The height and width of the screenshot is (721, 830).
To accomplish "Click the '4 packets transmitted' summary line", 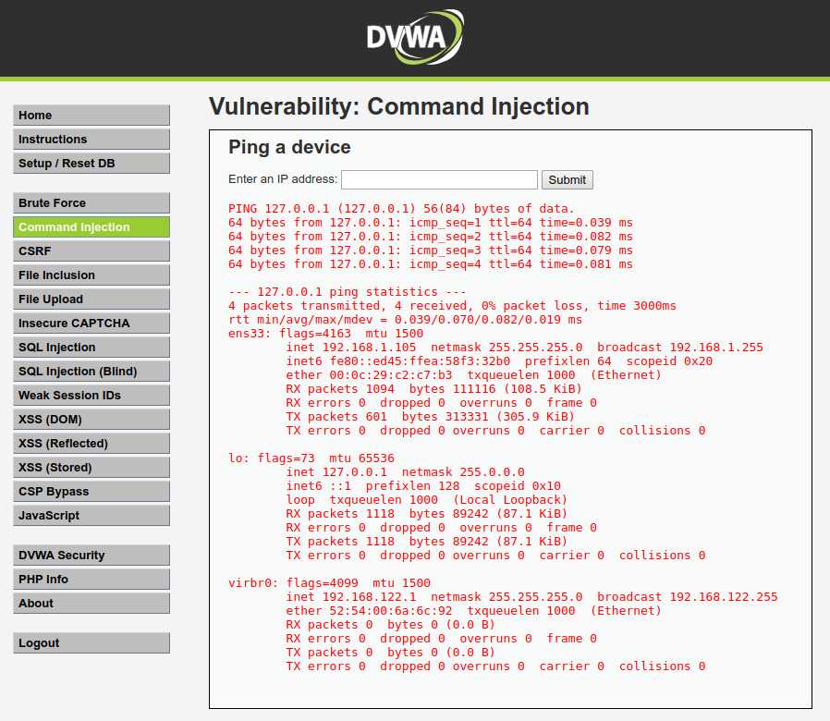I will click(452, 305).
